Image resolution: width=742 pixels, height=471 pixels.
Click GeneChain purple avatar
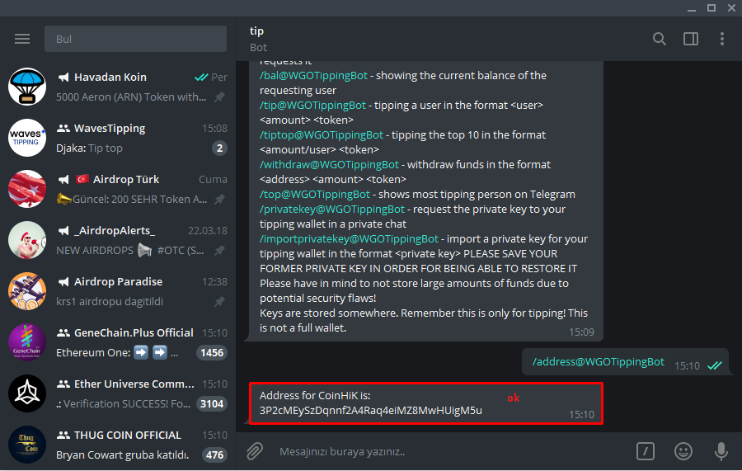click(x=27, y=342)
